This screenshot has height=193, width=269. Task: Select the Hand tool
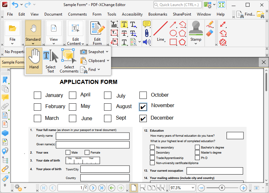[34, 60]
